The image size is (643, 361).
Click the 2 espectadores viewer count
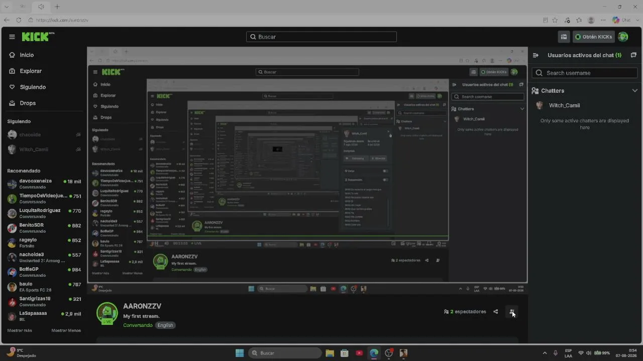[465, 312]
